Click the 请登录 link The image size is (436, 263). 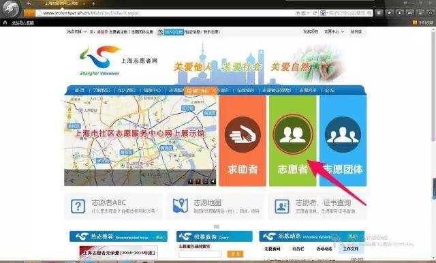click(102, 32)
